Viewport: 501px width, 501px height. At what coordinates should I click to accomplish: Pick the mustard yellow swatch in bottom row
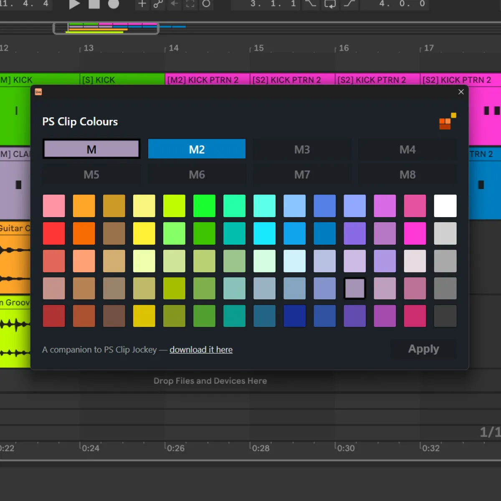[x=144, y=316]
